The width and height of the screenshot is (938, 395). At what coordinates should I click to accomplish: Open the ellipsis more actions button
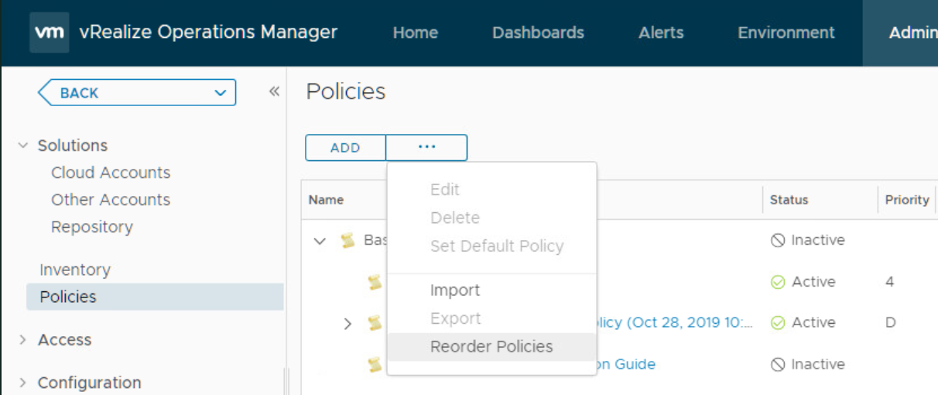(x=426, y=147)
